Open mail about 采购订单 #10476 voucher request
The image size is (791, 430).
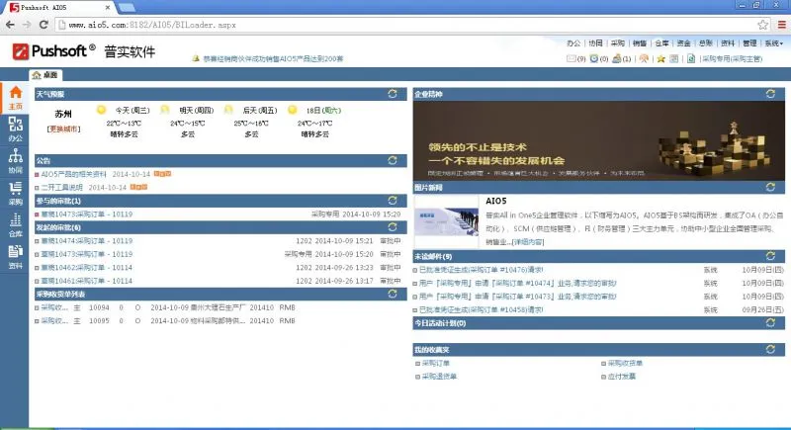coord(481,270)
